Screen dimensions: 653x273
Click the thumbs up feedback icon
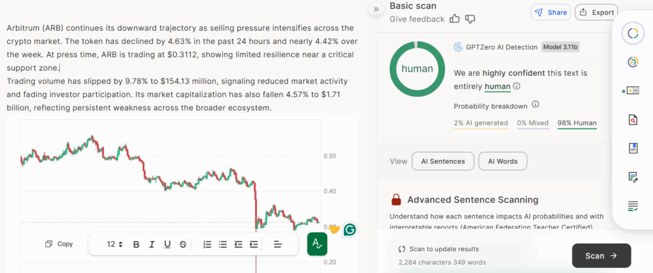point(455,19)
